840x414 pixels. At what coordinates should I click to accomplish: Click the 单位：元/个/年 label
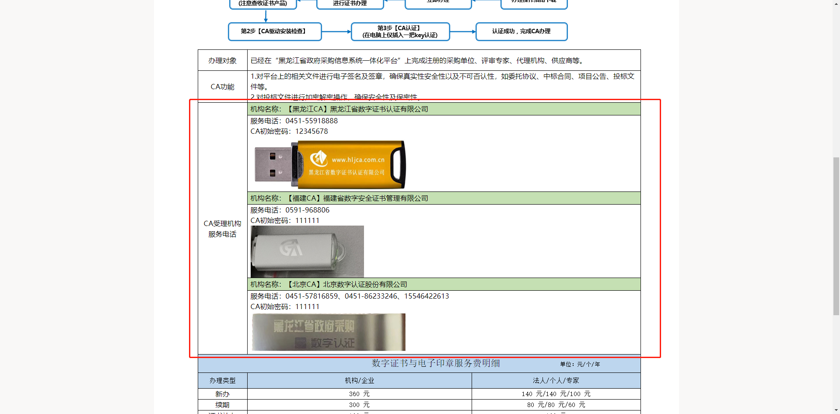(580, 364)
